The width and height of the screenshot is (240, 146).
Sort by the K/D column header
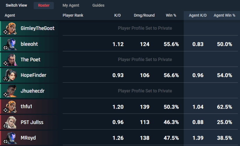click(118, 15)
